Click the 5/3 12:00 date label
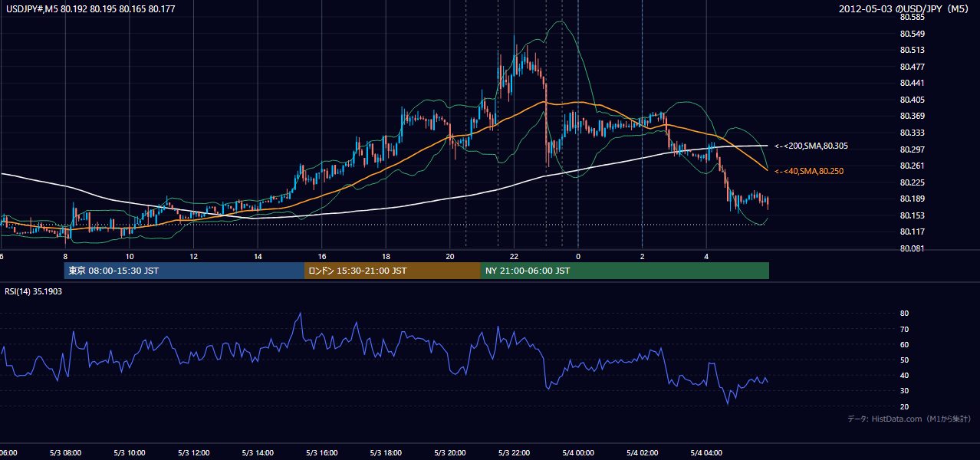 click(192, 452)
